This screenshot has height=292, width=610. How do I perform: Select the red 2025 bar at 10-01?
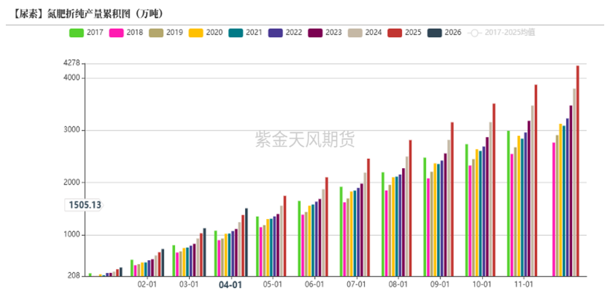coord(494,190)
